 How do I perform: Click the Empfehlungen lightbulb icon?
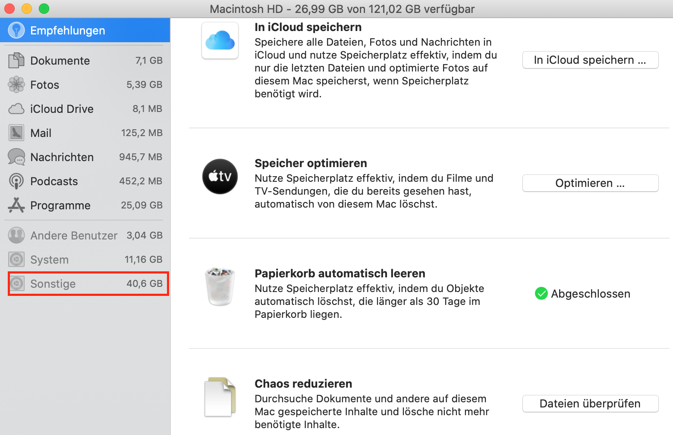[16, 30]
